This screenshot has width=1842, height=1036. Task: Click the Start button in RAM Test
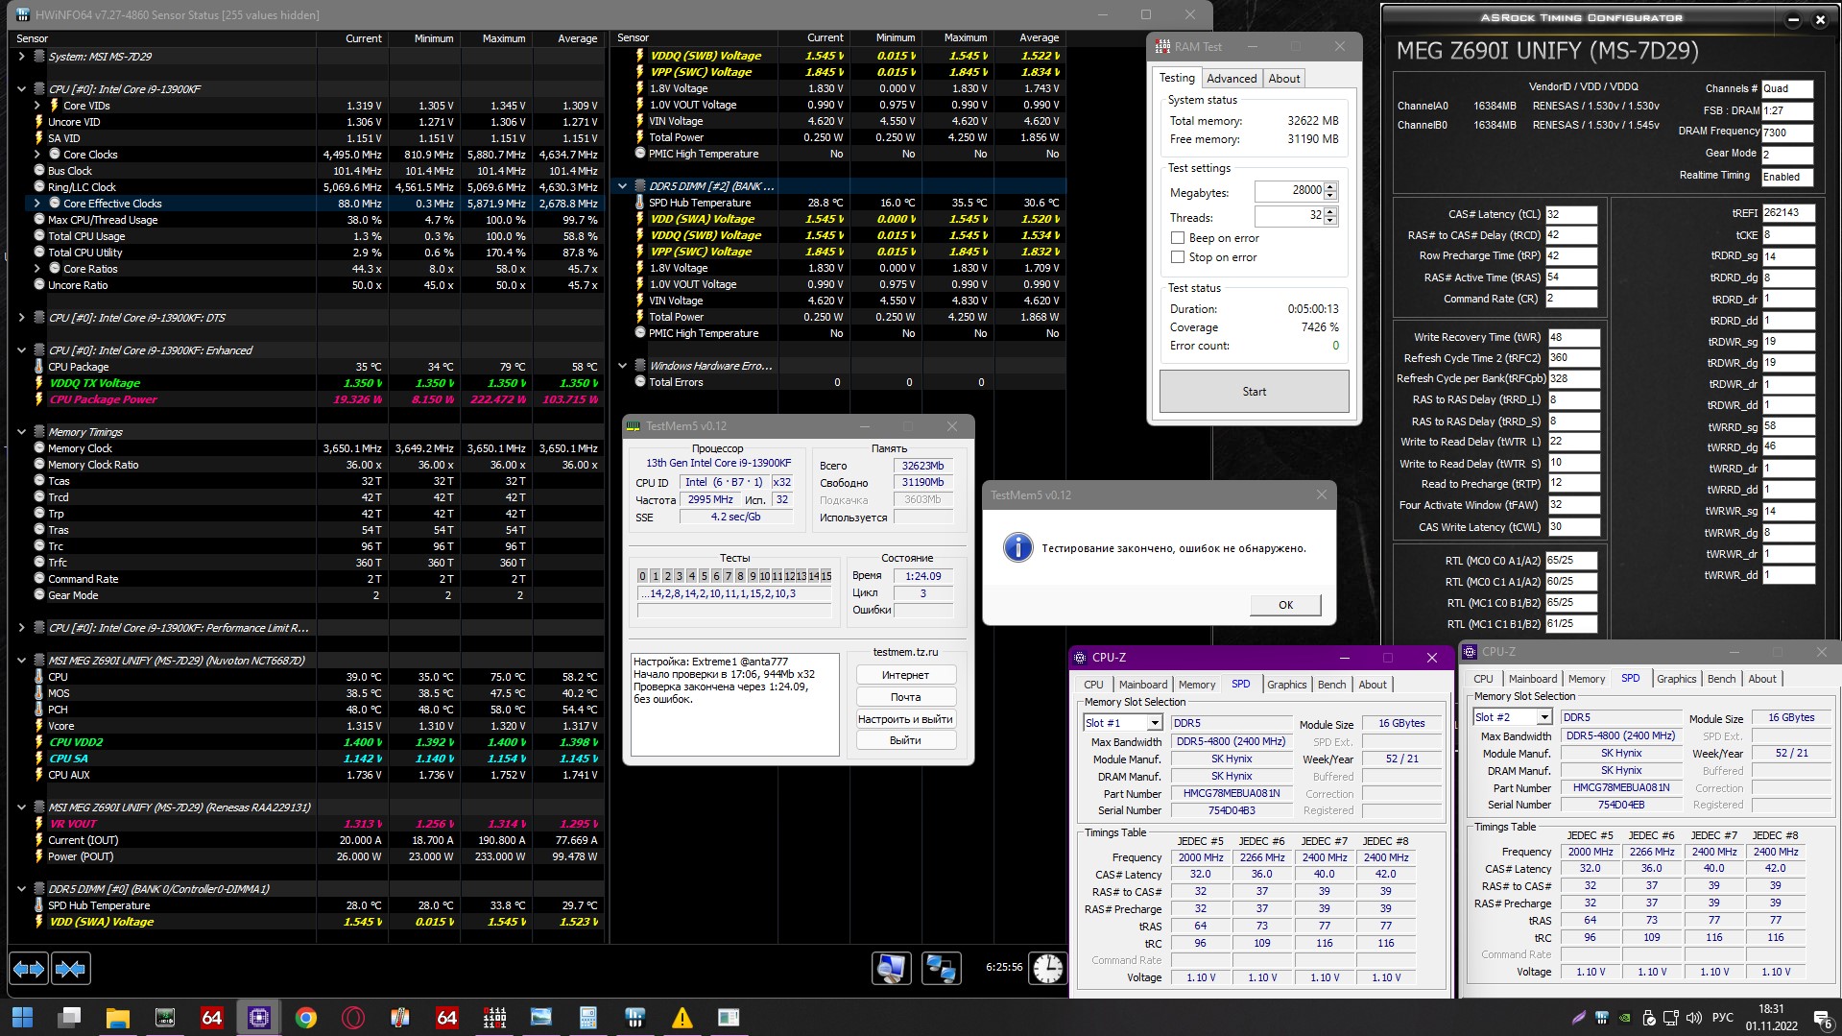(x=1254, y=392)
